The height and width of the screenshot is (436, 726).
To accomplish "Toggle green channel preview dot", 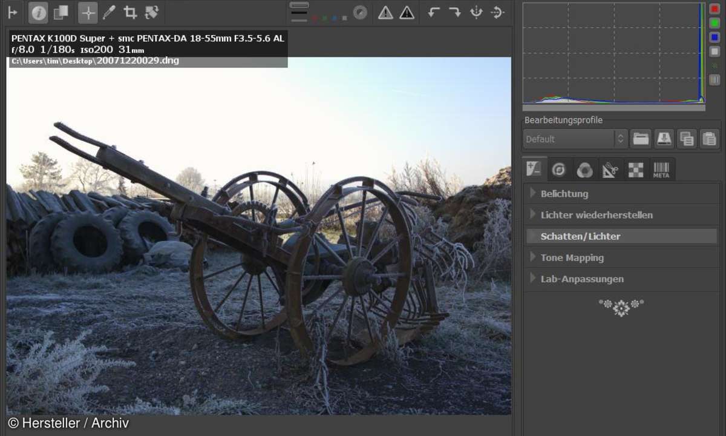I will pyautogui.click(x=325, y=19).
